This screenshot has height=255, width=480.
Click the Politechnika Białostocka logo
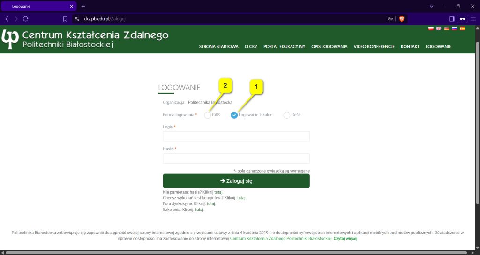[10, 39]
